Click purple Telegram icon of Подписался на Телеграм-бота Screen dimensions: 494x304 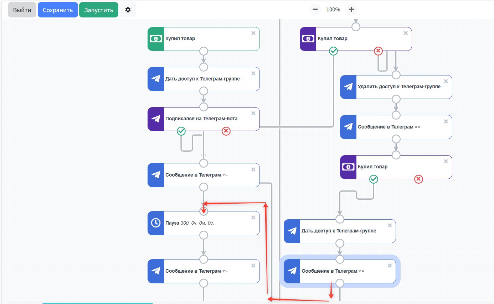click(156, 119)
